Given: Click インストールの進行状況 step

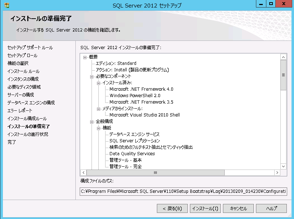Looking at the screenshot, I should pyautogui.click(x=28, y=134).
